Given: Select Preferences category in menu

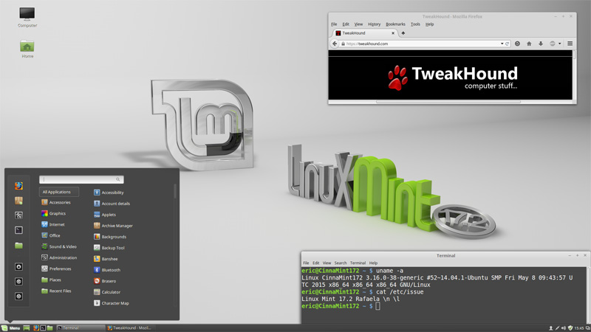Looking at the screenshot, I should pyautogui.click(x=56, y=269).
